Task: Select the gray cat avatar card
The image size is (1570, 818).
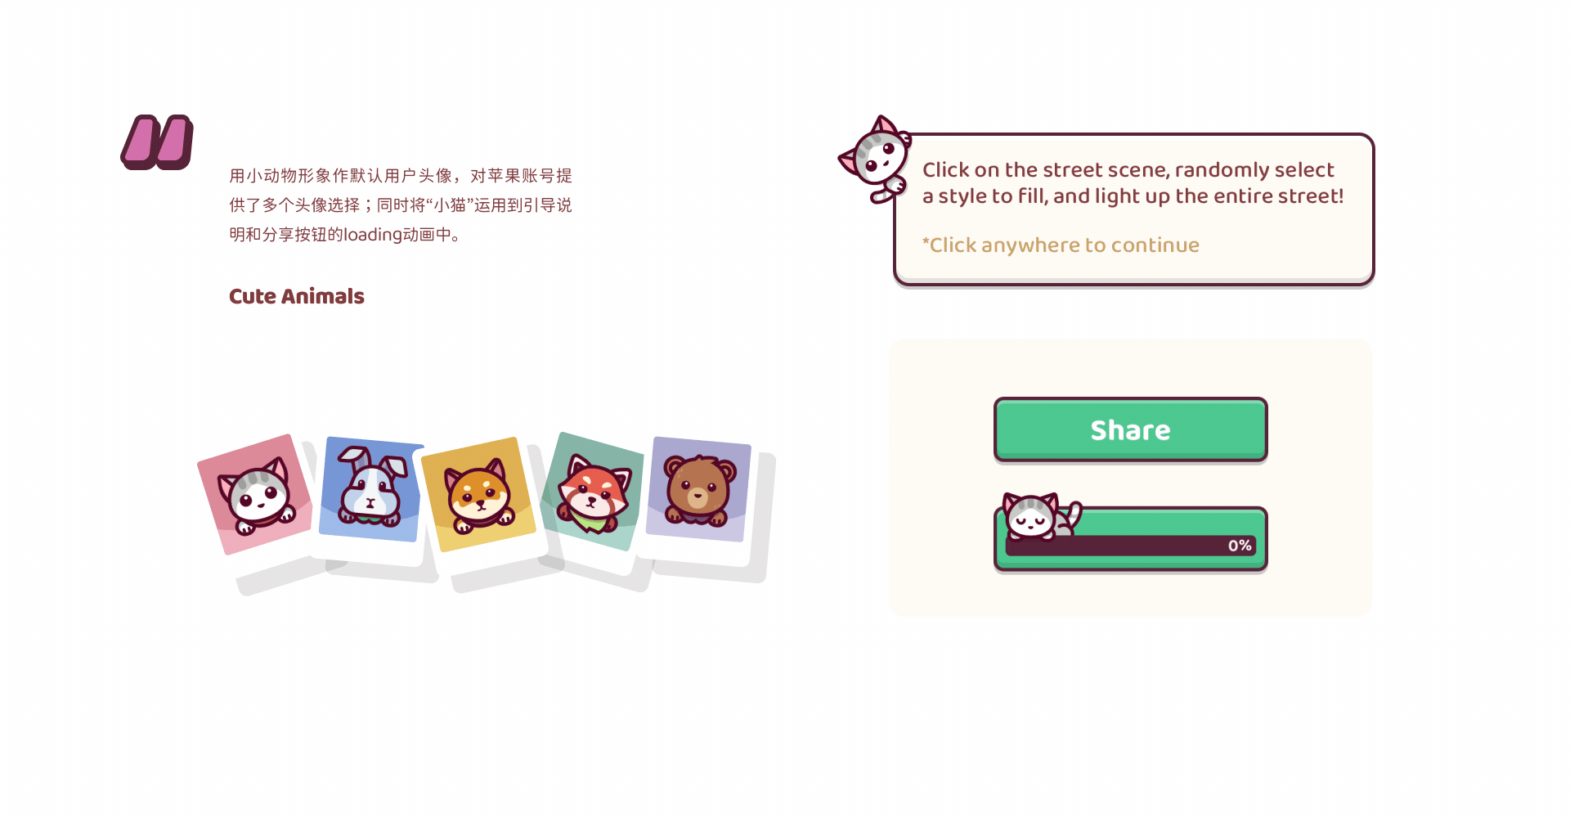Action: point(255,495)
